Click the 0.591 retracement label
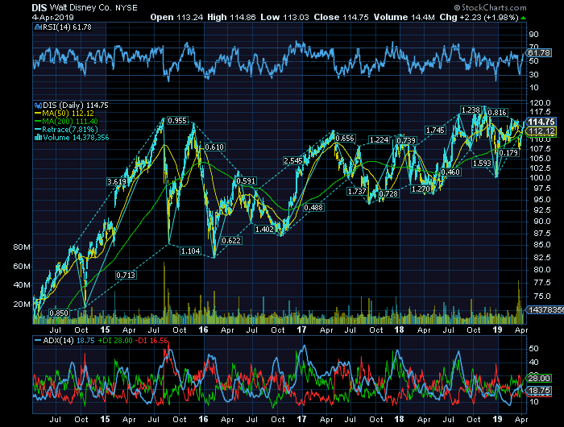Viewport: 564px width, 427px height. [x=246, y=180]
